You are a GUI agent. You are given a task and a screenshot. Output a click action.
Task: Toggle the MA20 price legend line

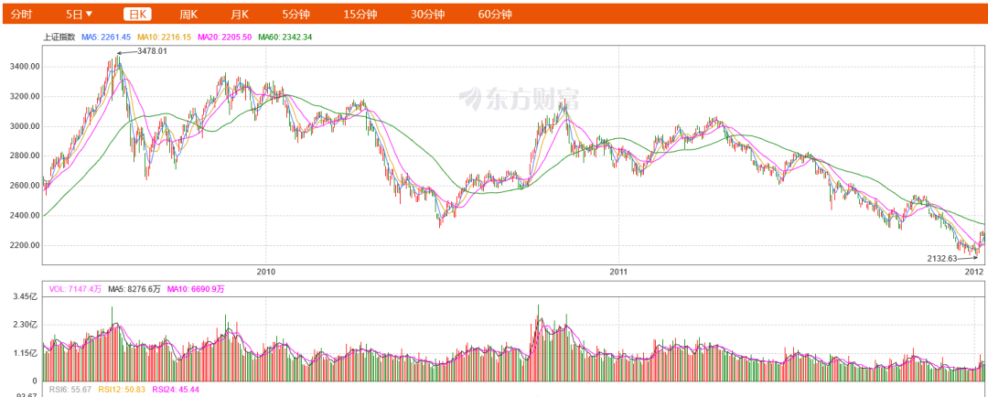(223, 38)
